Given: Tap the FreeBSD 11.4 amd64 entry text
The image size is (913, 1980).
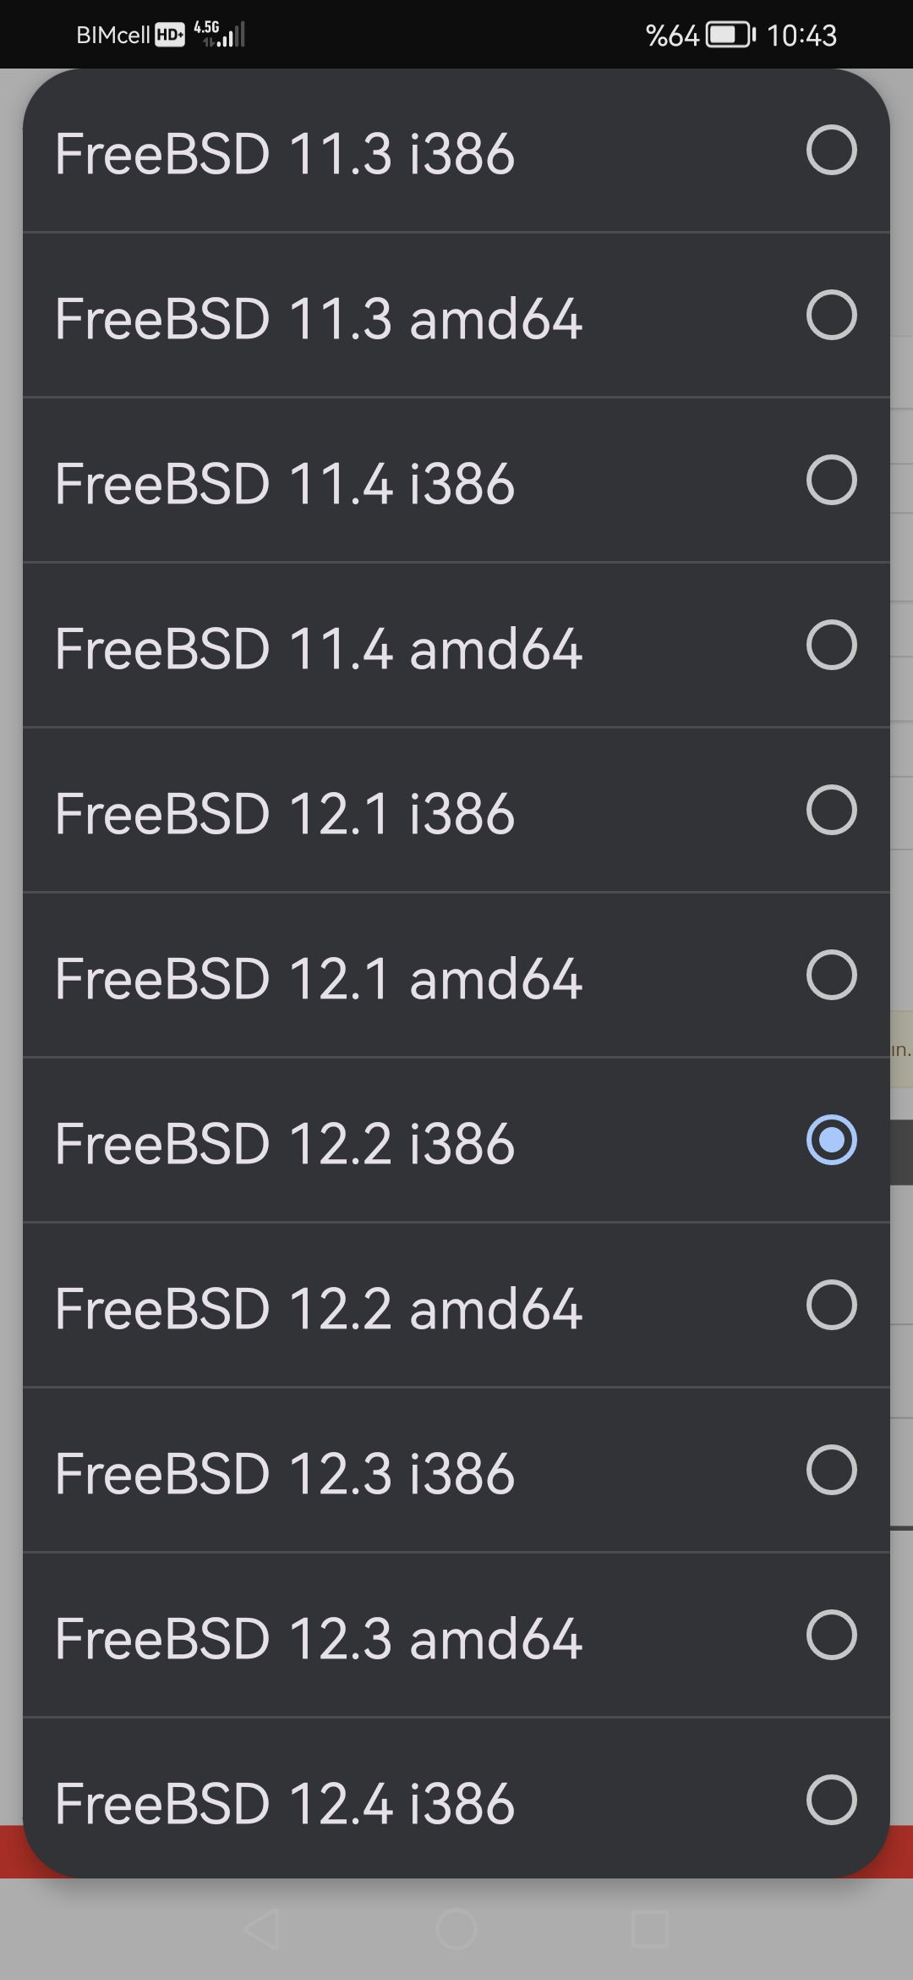Looking at the screenshot, I should tap(319, 649).
